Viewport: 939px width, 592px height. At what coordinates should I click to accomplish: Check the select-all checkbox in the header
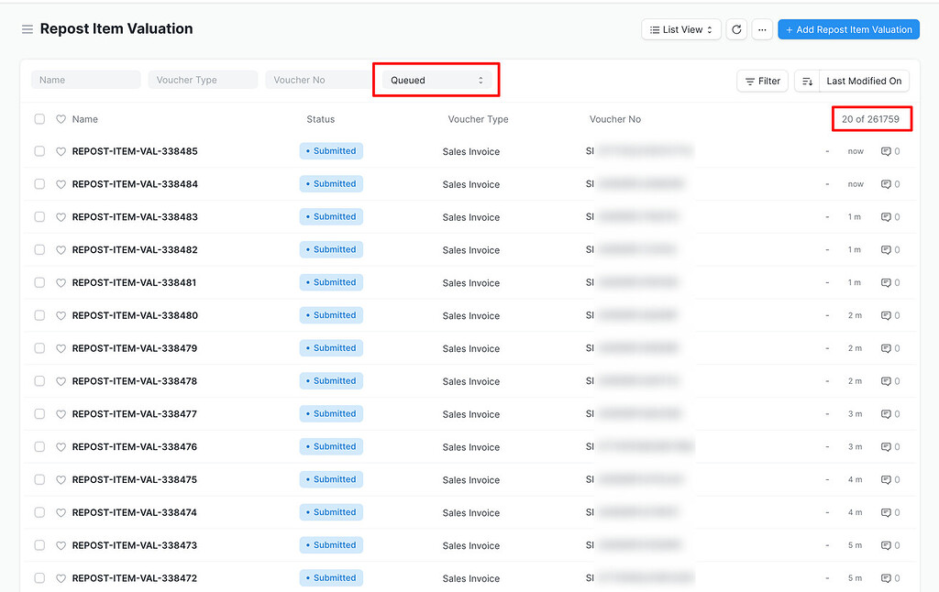[39, 119]
